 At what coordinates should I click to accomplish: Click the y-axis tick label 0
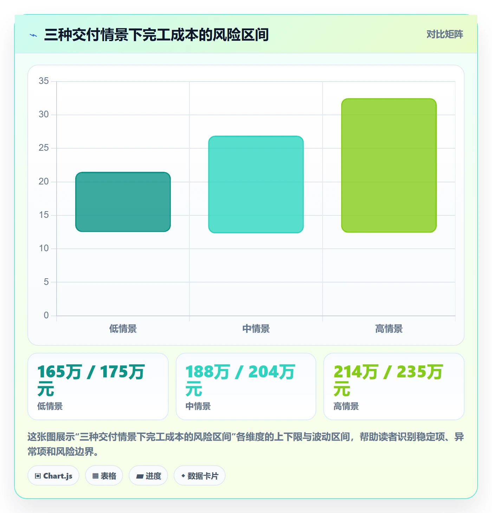[46, 316]
